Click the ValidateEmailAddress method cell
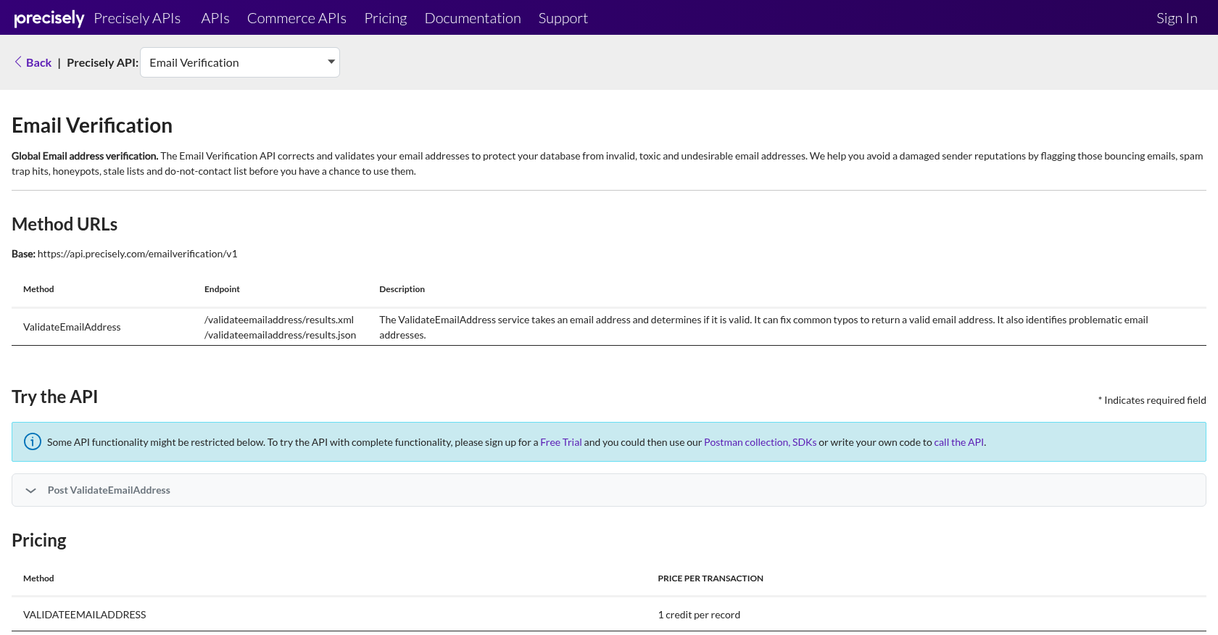This screenshot has height=635, width=1218. pos(72,327)
